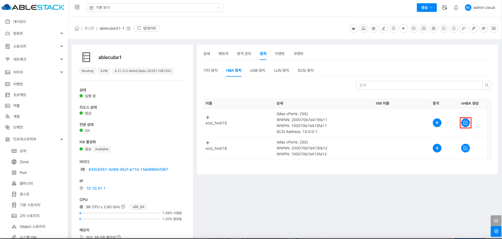Open the 기본 보기 view dropdown
Viewport: 502px width, 239px height.
tap(154, 8)
